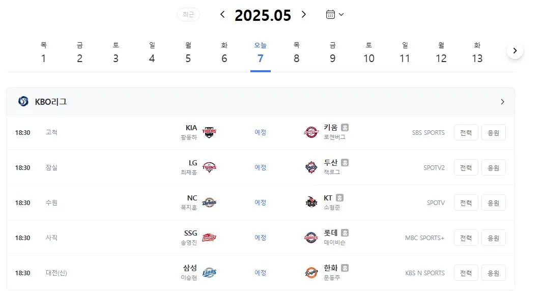Image resolution: width=542 pixels, height=291 pixels.
Task: Click the Kiwoom Heroes team logo
Action: click(311, 132)
